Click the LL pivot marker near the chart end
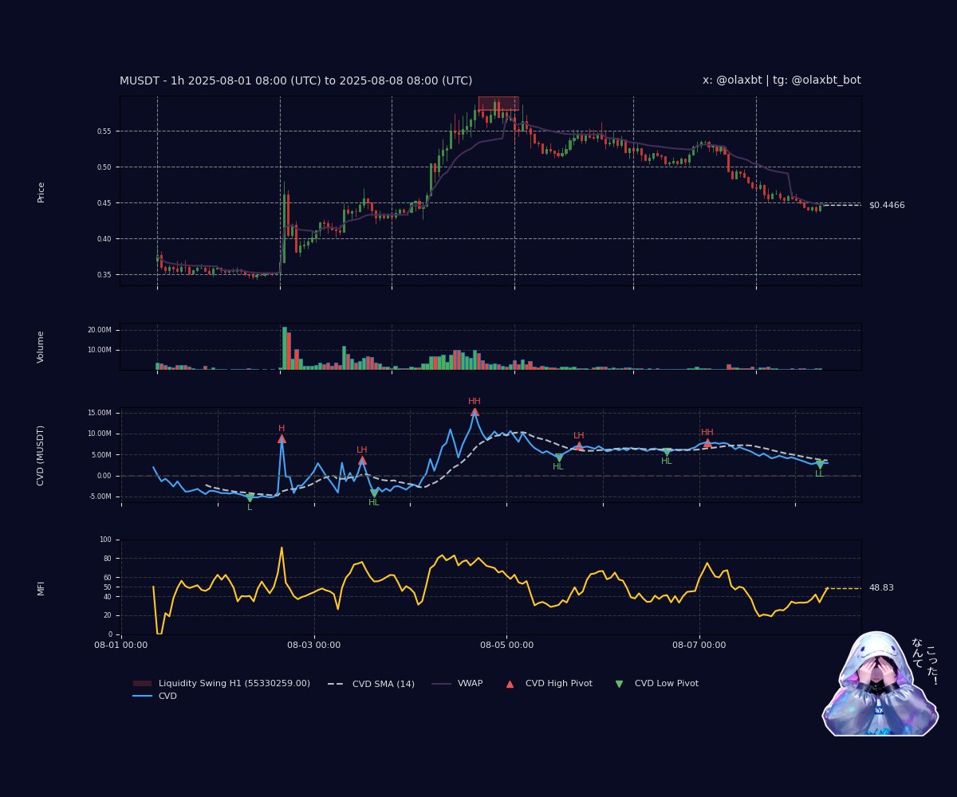The width and height of the screenshot is (957, 797). pyautogui.click(x=820, y=464)
